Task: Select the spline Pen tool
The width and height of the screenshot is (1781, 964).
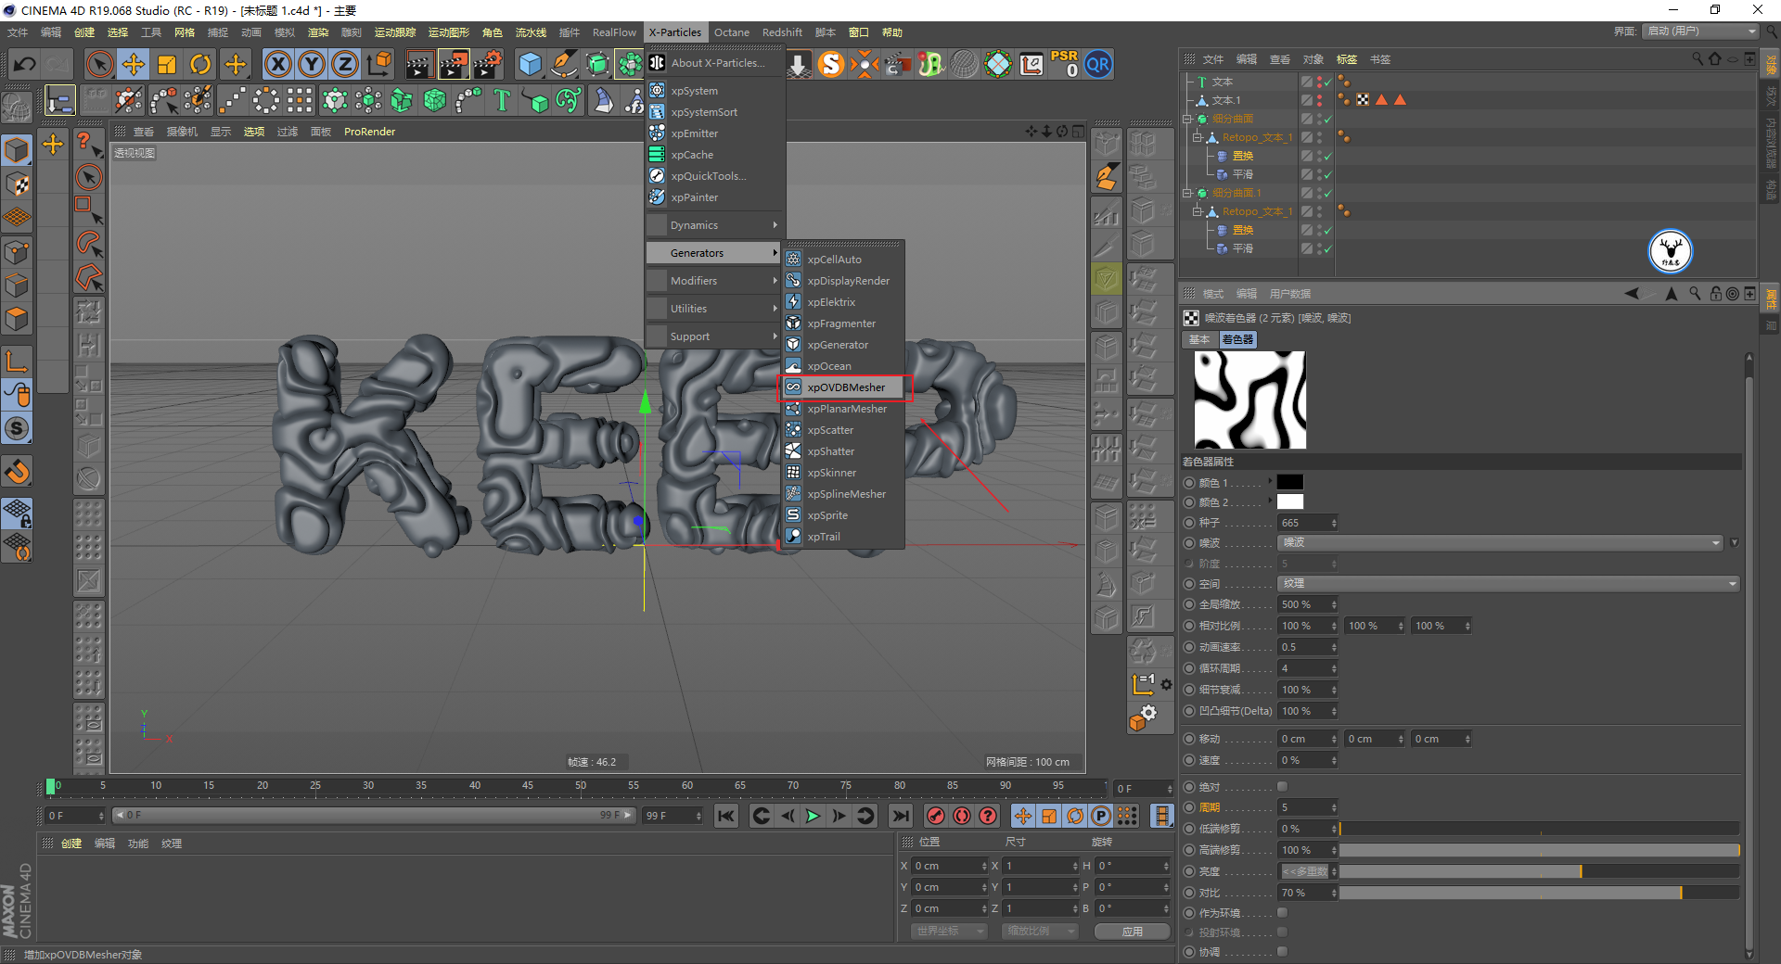Action: pyautogui.click(x=563, y=64)
